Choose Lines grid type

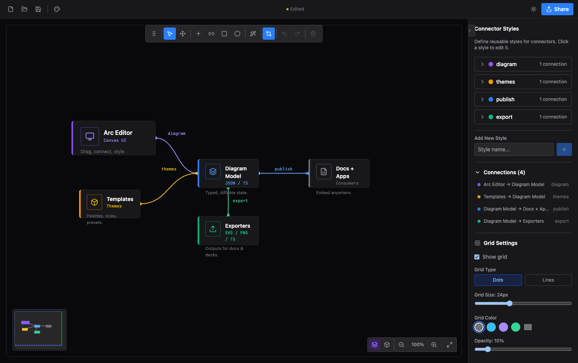coord(548,280)
